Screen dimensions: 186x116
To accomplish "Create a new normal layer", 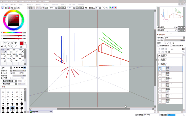I will [159, 49].
